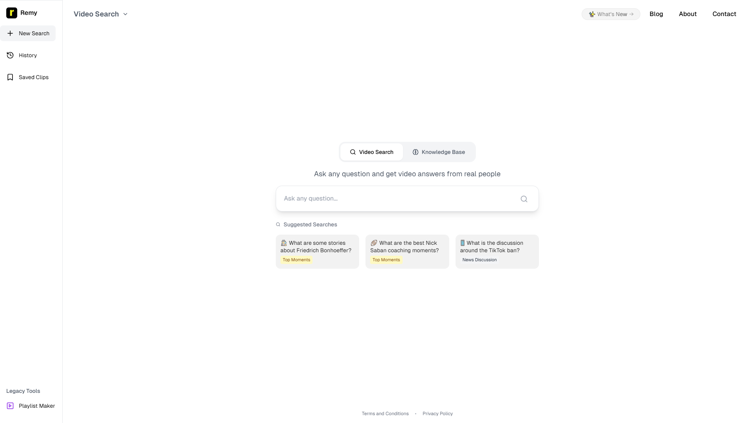Select the Video Search tab
This screenshot has width=752, height=423.
(371, 152)
